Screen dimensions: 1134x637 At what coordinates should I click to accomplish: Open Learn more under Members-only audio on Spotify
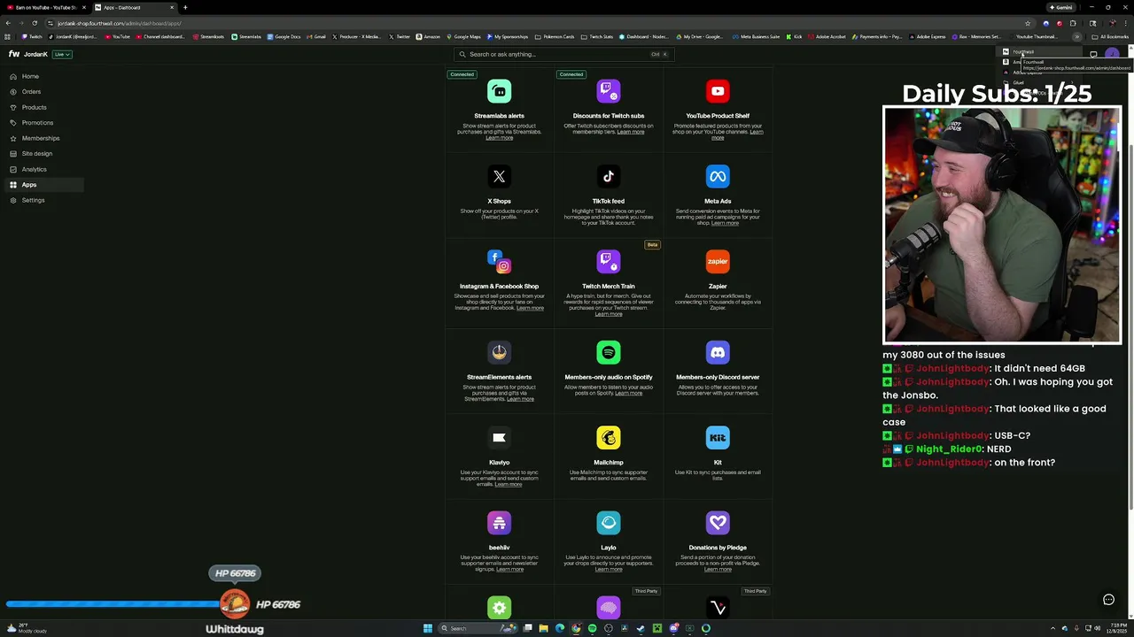pos(629,393)
